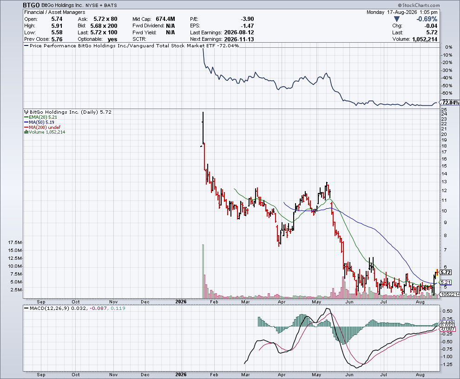Click the 5.21 EMA axis tag
The height and width of the screenshot is (379, 460).
tap(446, 283)
